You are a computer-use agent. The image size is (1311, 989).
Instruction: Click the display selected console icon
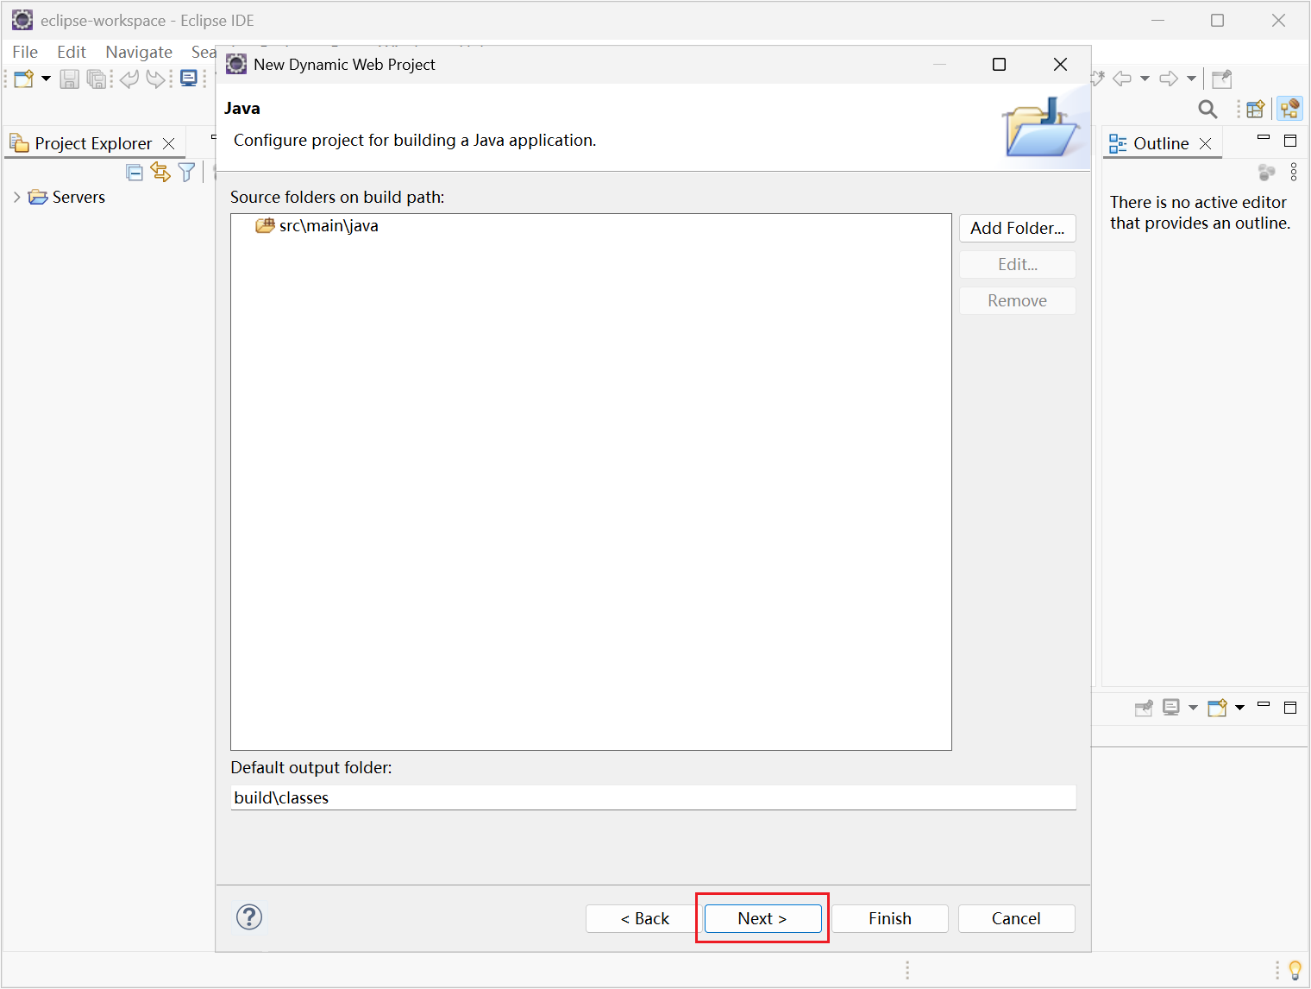(x=1171, y=708)
